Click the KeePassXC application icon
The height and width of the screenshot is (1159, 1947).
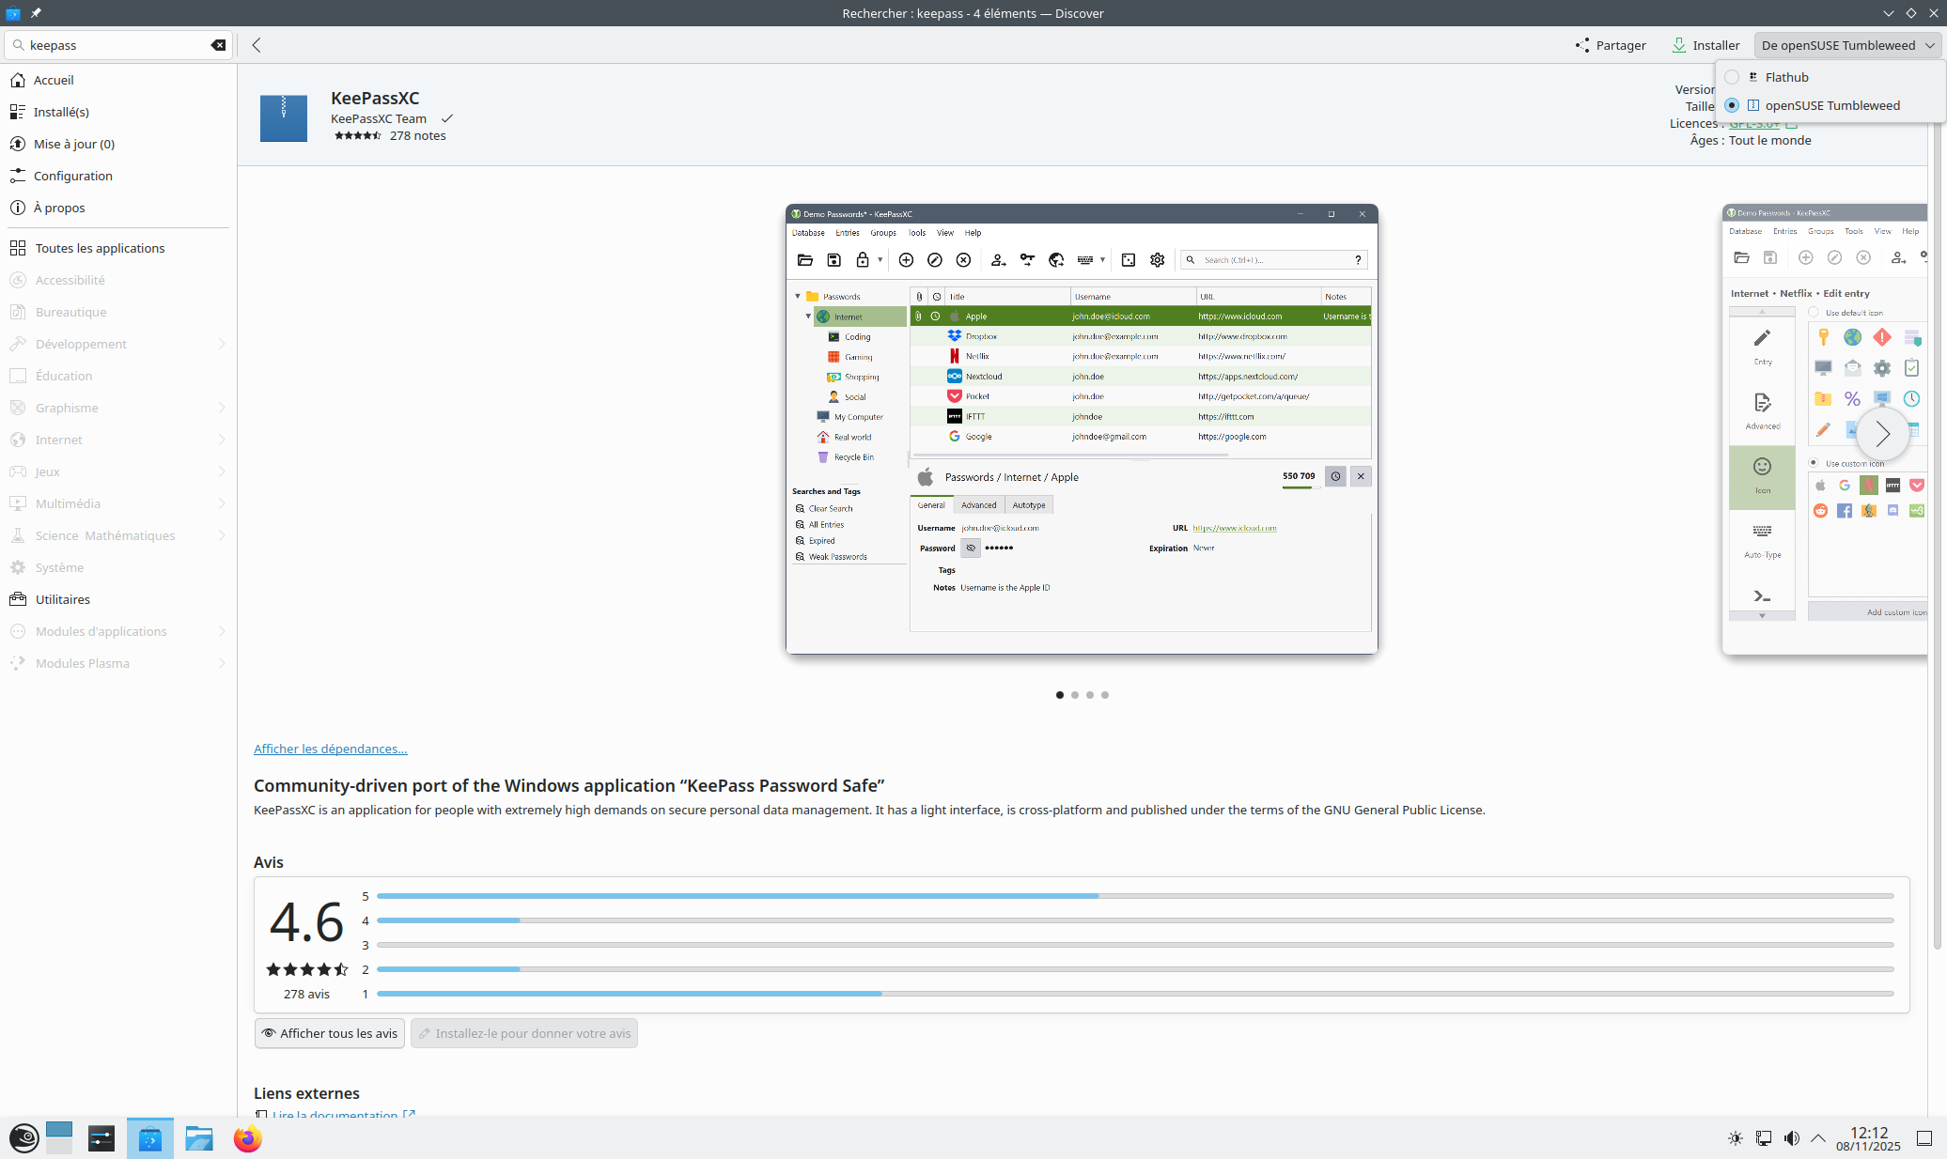point(283,117)
